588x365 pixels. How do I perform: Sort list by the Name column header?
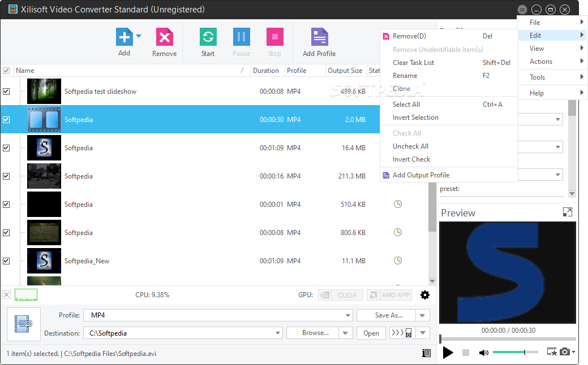pyautogui.click(x=131, y=71)
